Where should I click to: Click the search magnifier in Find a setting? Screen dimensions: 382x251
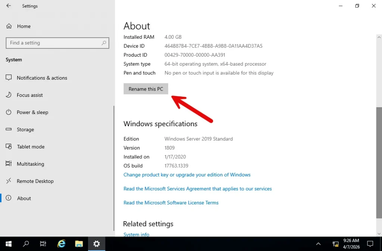[104, 43]
